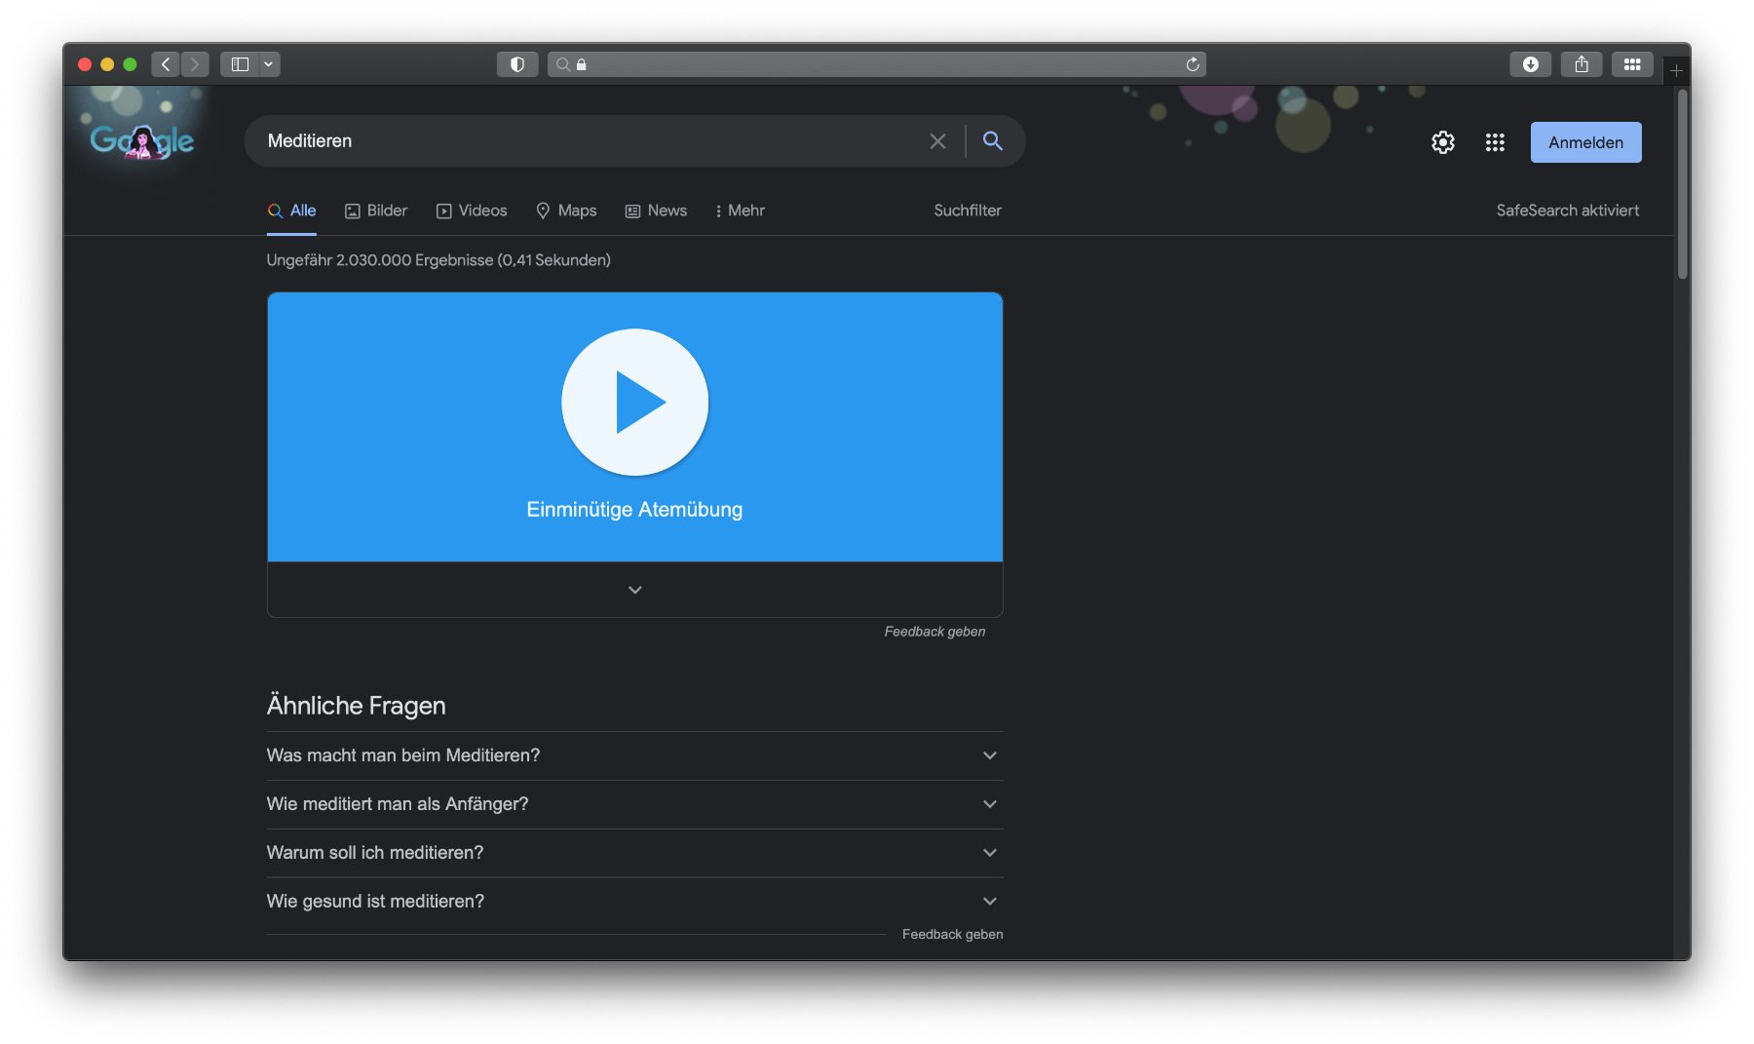This screenshot has width=1754, height=1044.
Task: Switch to the Bilder tab
Action: (376, 211)
